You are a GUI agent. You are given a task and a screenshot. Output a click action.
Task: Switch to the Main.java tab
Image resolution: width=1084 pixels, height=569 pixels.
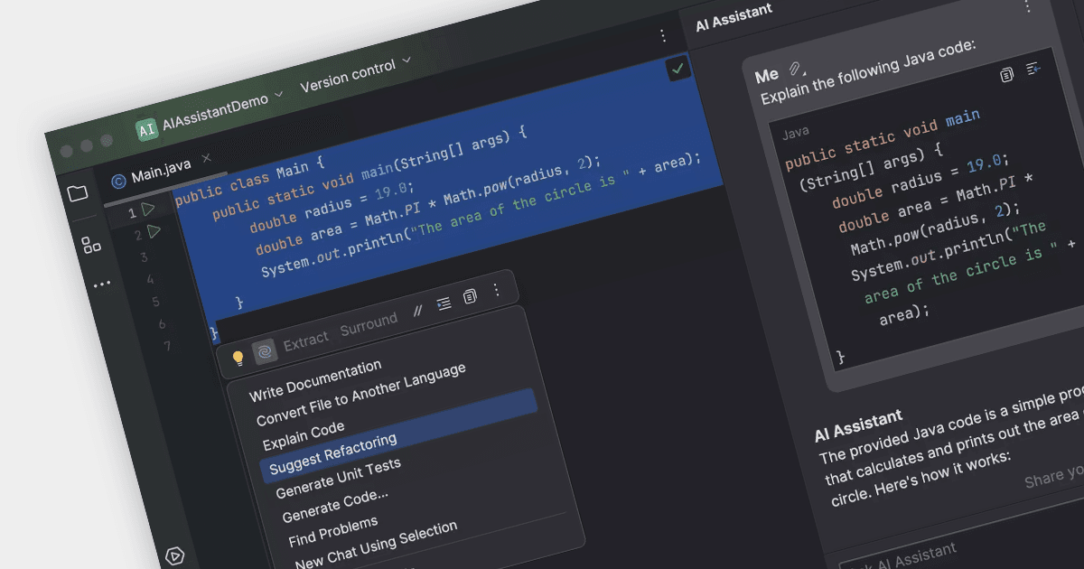click(x=163, y=172)
